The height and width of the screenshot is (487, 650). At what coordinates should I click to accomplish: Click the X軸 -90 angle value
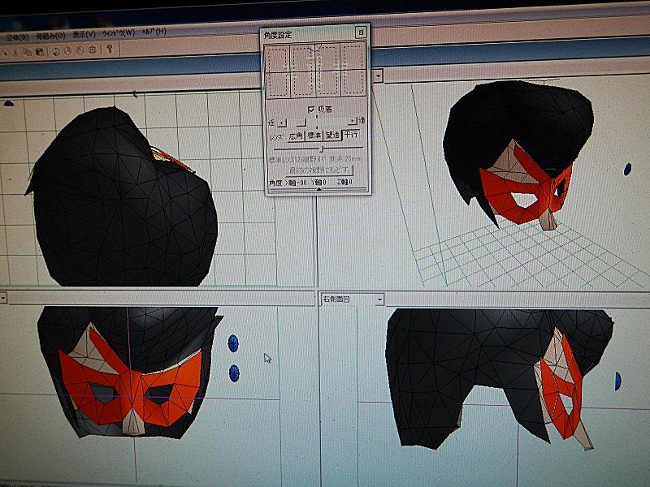point(297,183)
